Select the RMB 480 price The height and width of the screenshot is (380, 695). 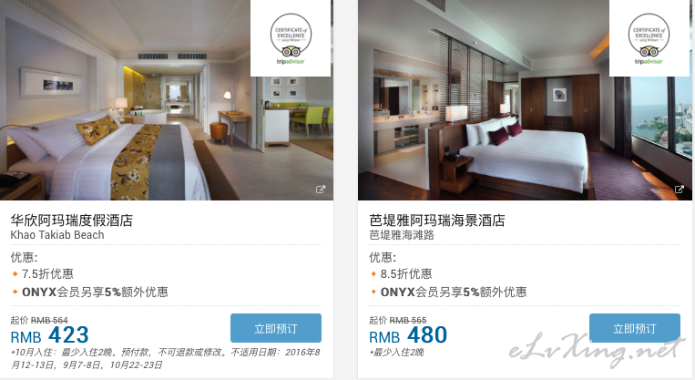click(408, 335)
